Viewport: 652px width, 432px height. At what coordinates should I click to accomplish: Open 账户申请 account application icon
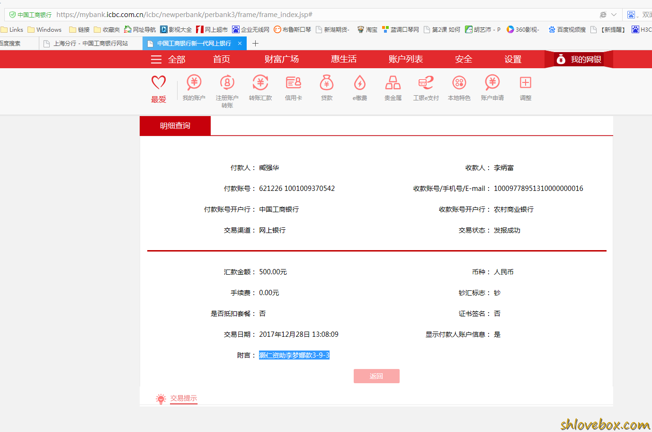(492, 82)
